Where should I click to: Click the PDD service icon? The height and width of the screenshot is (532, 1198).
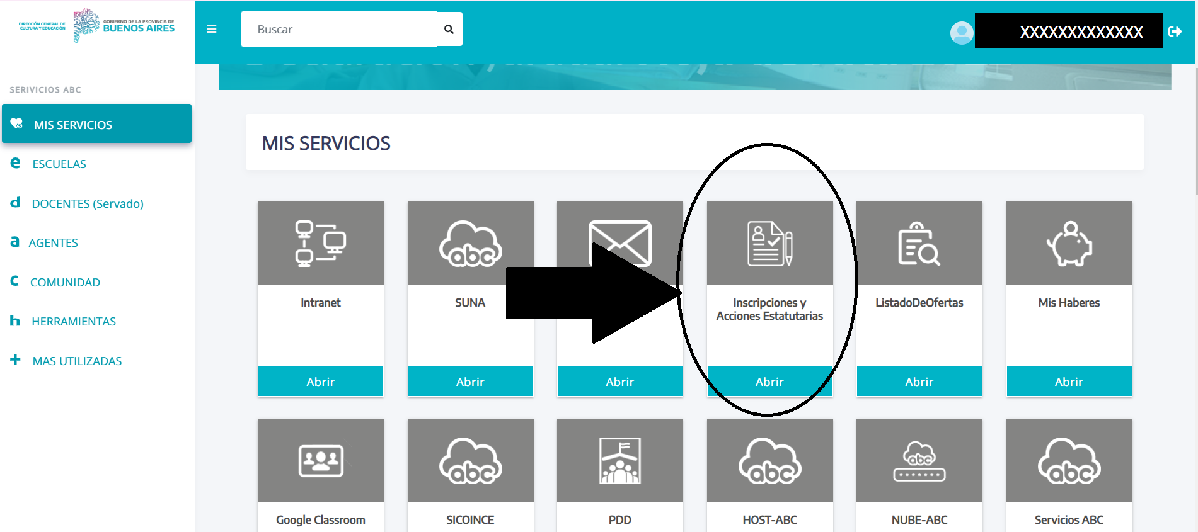[619, 460]
